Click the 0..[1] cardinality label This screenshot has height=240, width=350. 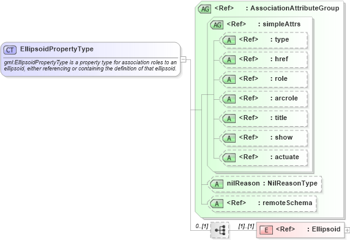[202, 226]
